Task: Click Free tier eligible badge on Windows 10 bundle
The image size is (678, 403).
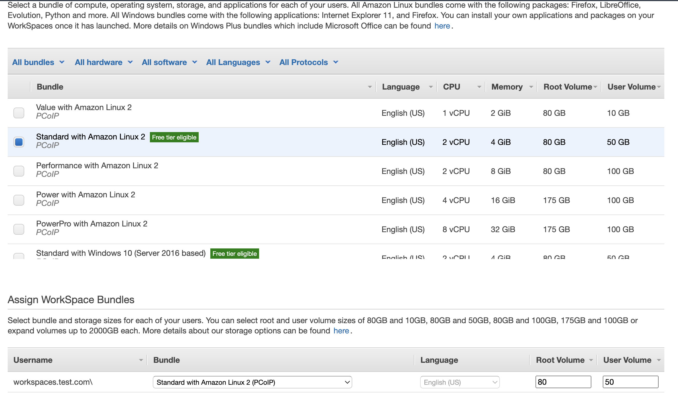Action: point(235,254)
